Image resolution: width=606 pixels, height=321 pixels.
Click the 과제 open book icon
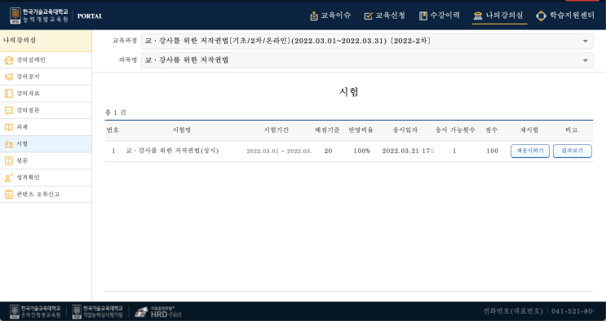[x=8, y=127]
